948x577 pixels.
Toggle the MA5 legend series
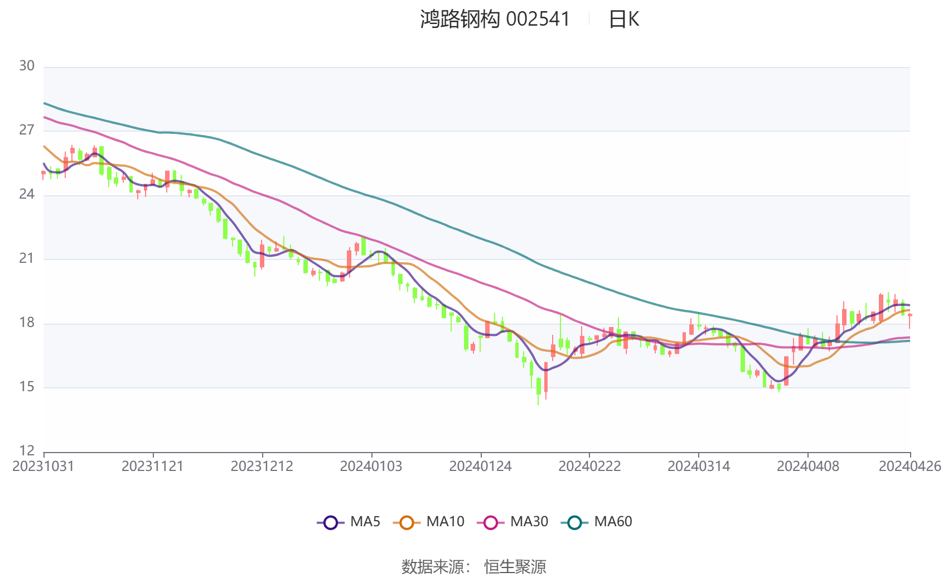349,522
